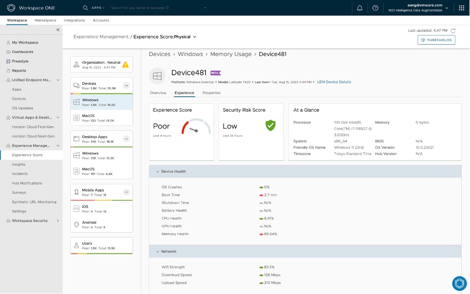The height and width of the screenshot is (294, 470).
Task: Open the Marketplace top navigation tab
Action: (45, 20)
